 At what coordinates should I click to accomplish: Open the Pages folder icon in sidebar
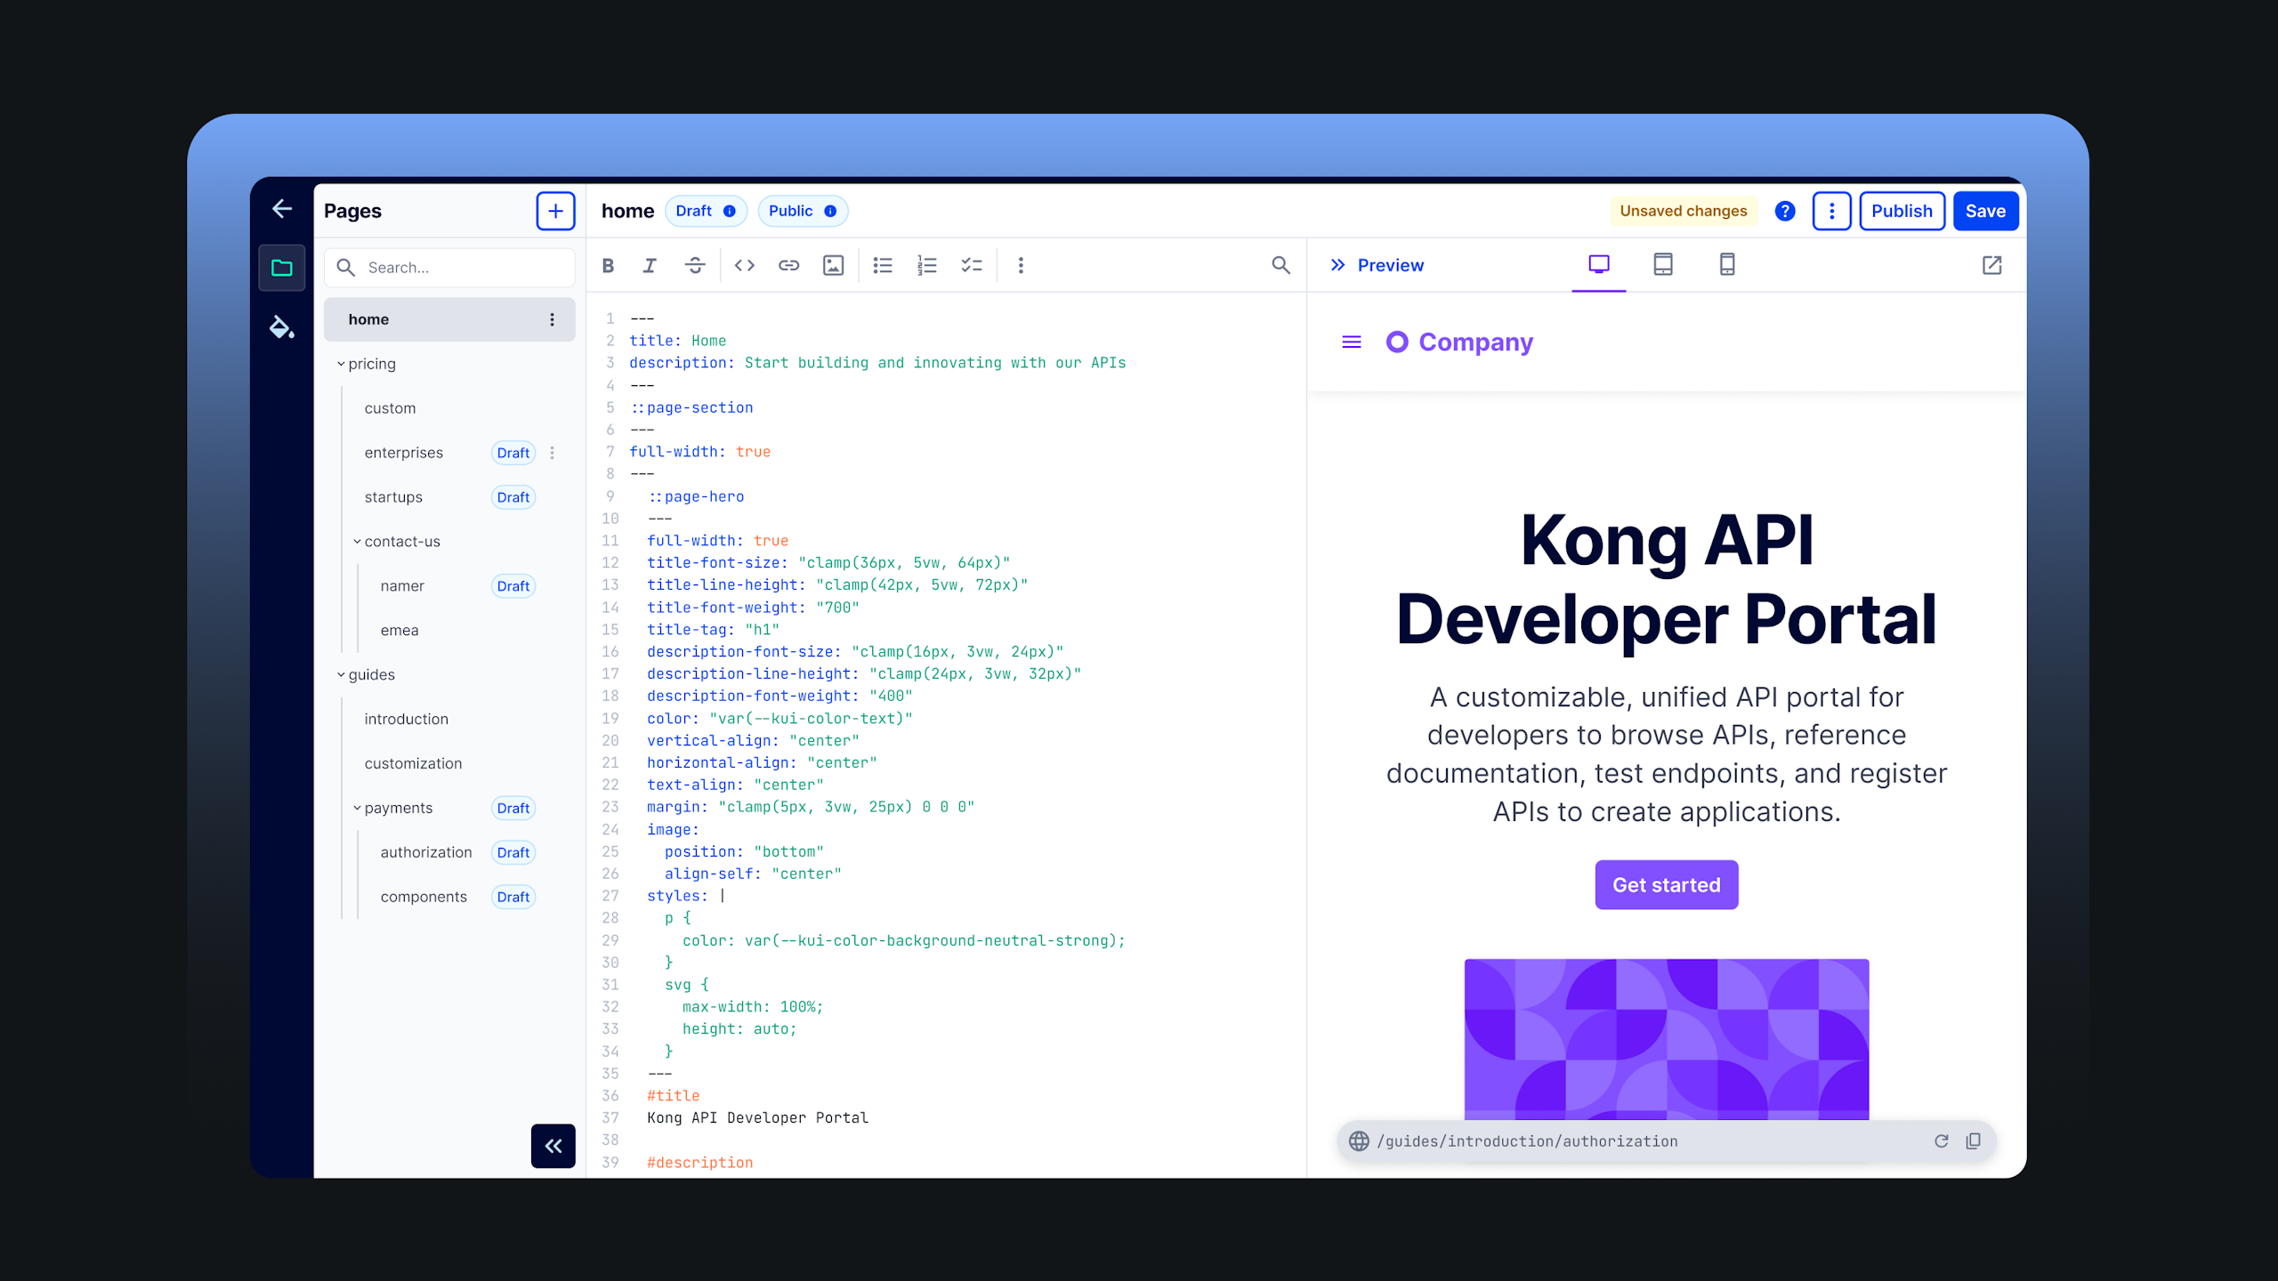click(282, 268)
